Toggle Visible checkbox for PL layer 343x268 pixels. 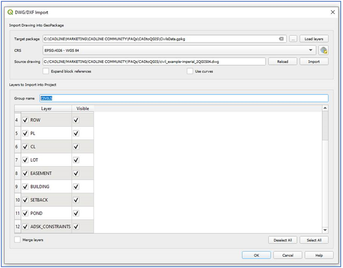point(76,133)
